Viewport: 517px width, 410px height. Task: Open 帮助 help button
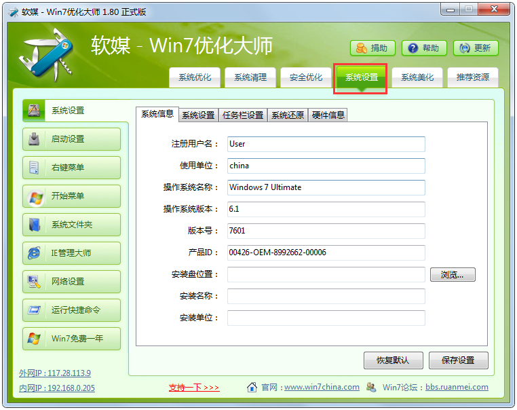(x=424, y=48)
